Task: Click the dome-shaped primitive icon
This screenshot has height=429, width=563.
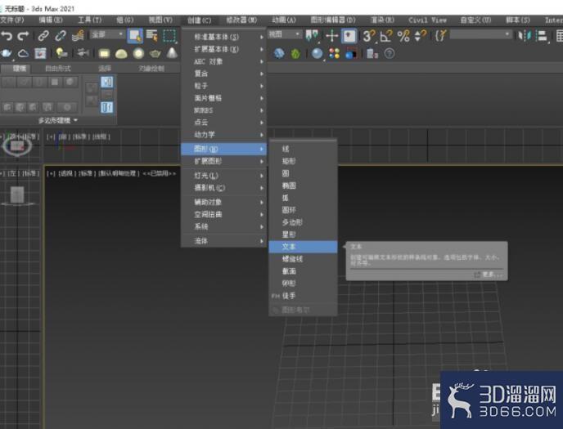Action: tap(121, 54)
